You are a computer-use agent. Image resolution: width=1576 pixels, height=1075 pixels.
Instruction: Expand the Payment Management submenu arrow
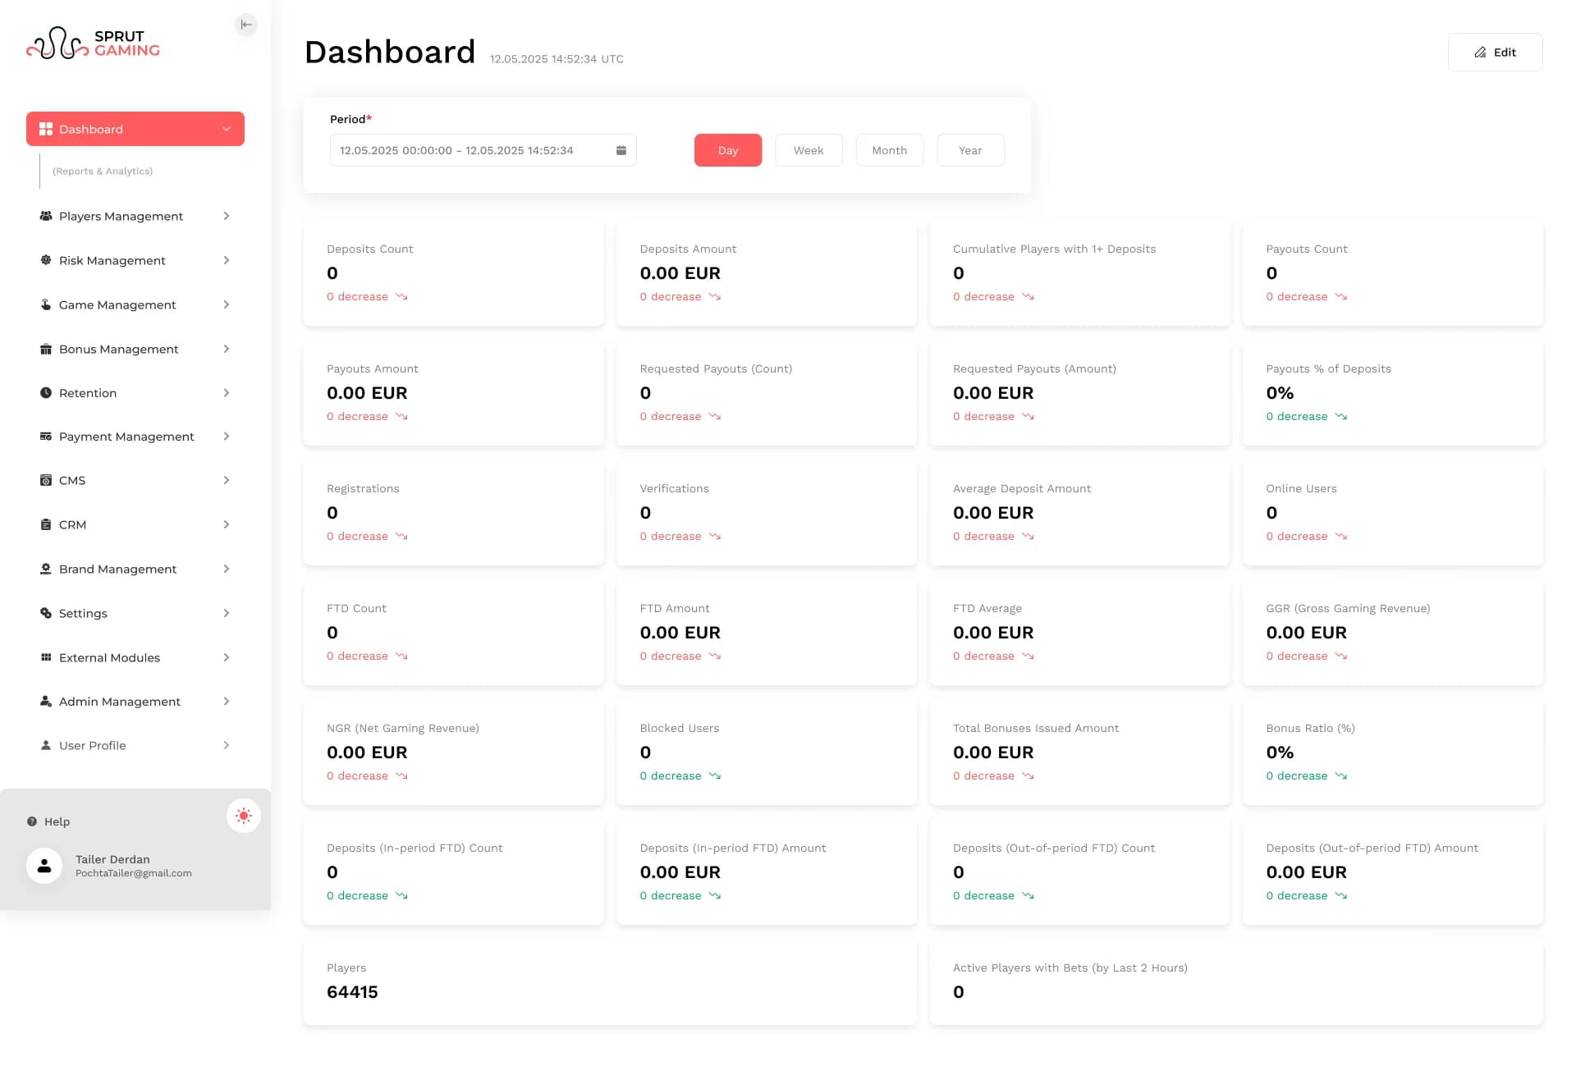[227, 437]
